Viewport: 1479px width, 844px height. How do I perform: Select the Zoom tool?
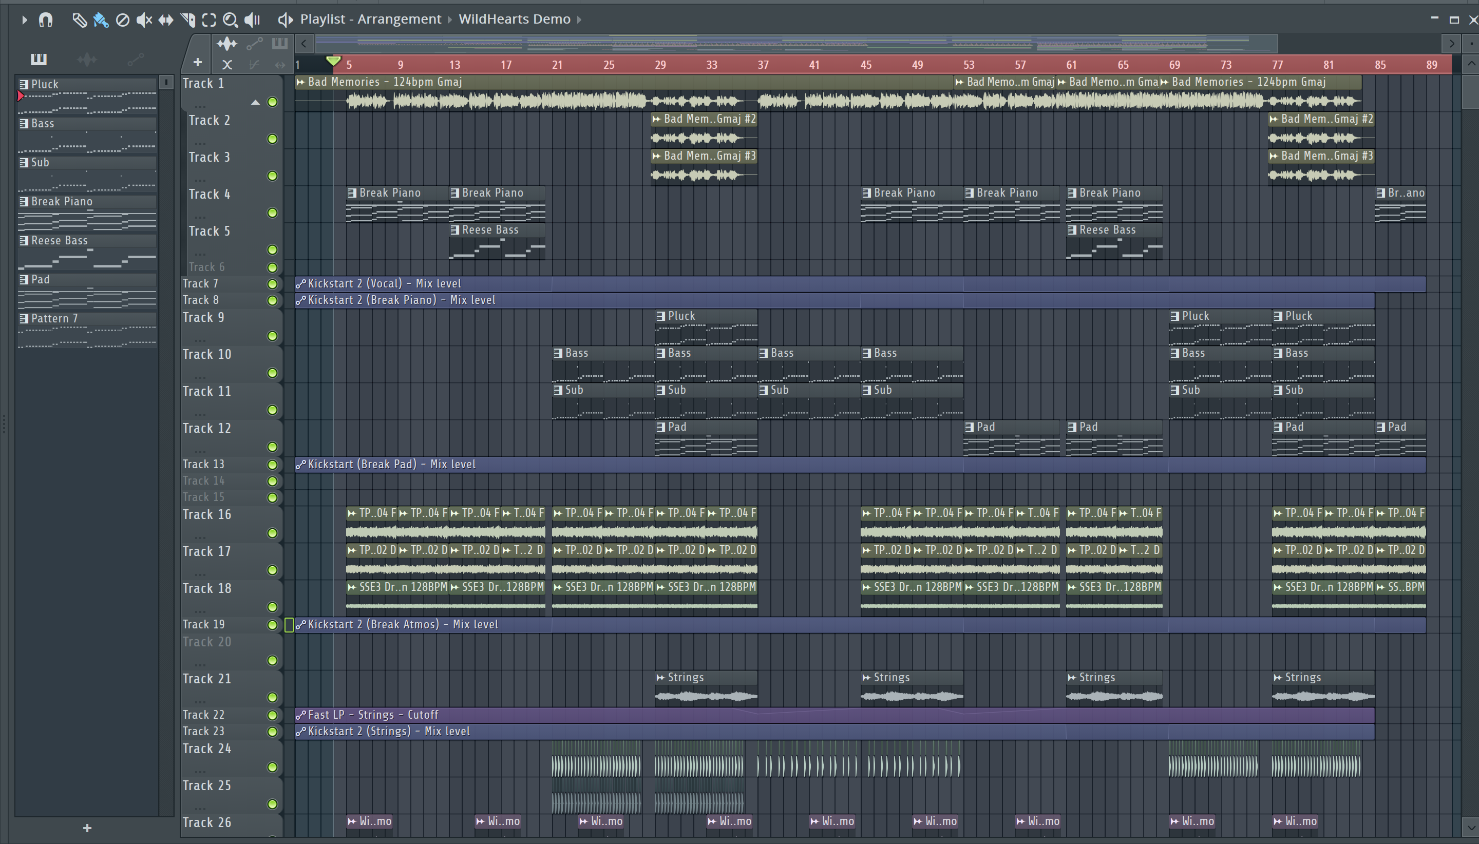click(x=230, y=21)
